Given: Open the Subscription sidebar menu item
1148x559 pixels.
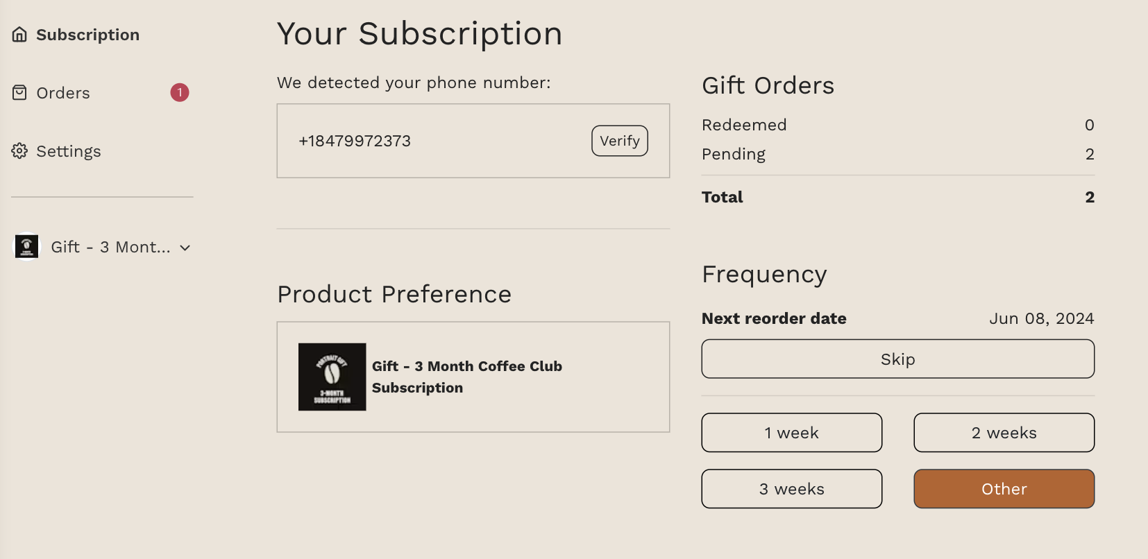Looking at the screenshot, I should tap(76, 35).
